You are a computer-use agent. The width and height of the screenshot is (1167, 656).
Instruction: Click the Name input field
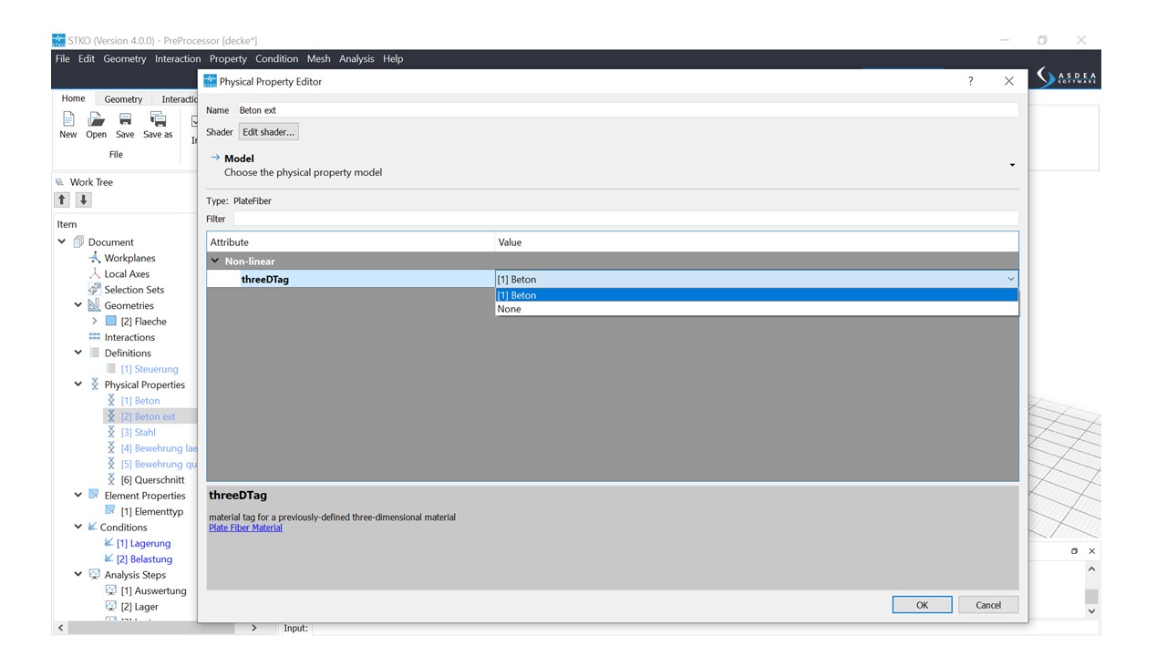tap(627, 110)
